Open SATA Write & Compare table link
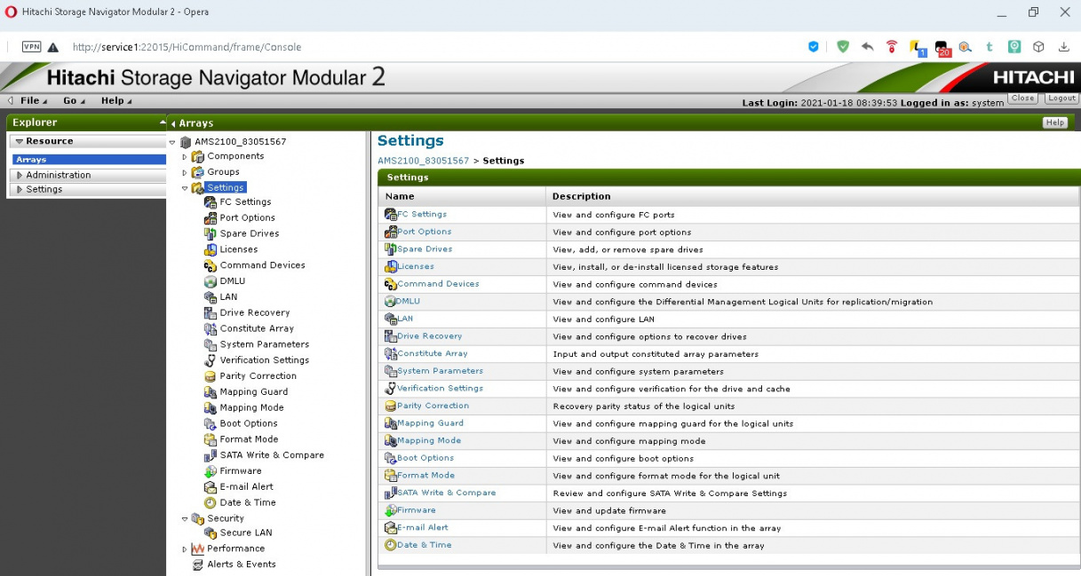This screenshot has height=576, width=1081. point(447,493)
